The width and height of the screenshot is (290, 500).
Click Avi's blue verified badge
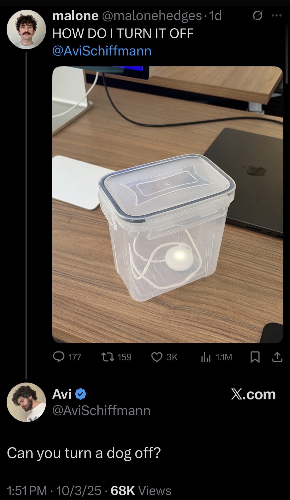[81, 394]
